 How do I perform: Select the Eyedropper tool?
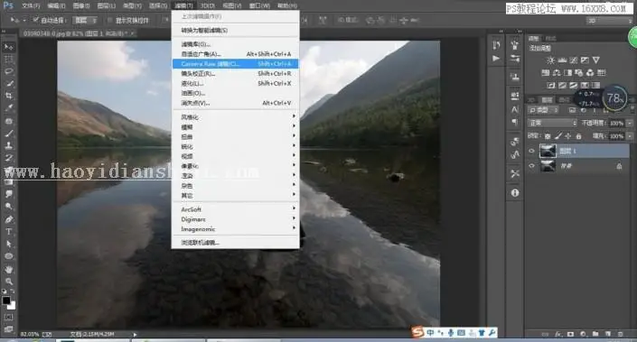8,108
